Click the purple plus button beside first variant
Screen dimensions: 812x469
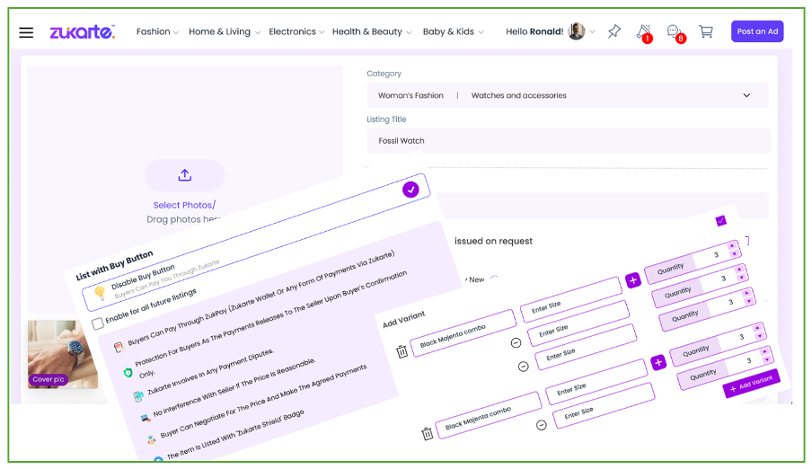[x=633, y=280]
